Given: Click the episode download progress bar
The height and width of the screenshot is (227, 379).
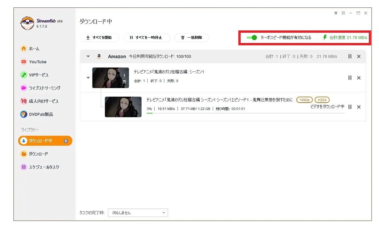Looking at the screenshot, I should pos(245,113).
